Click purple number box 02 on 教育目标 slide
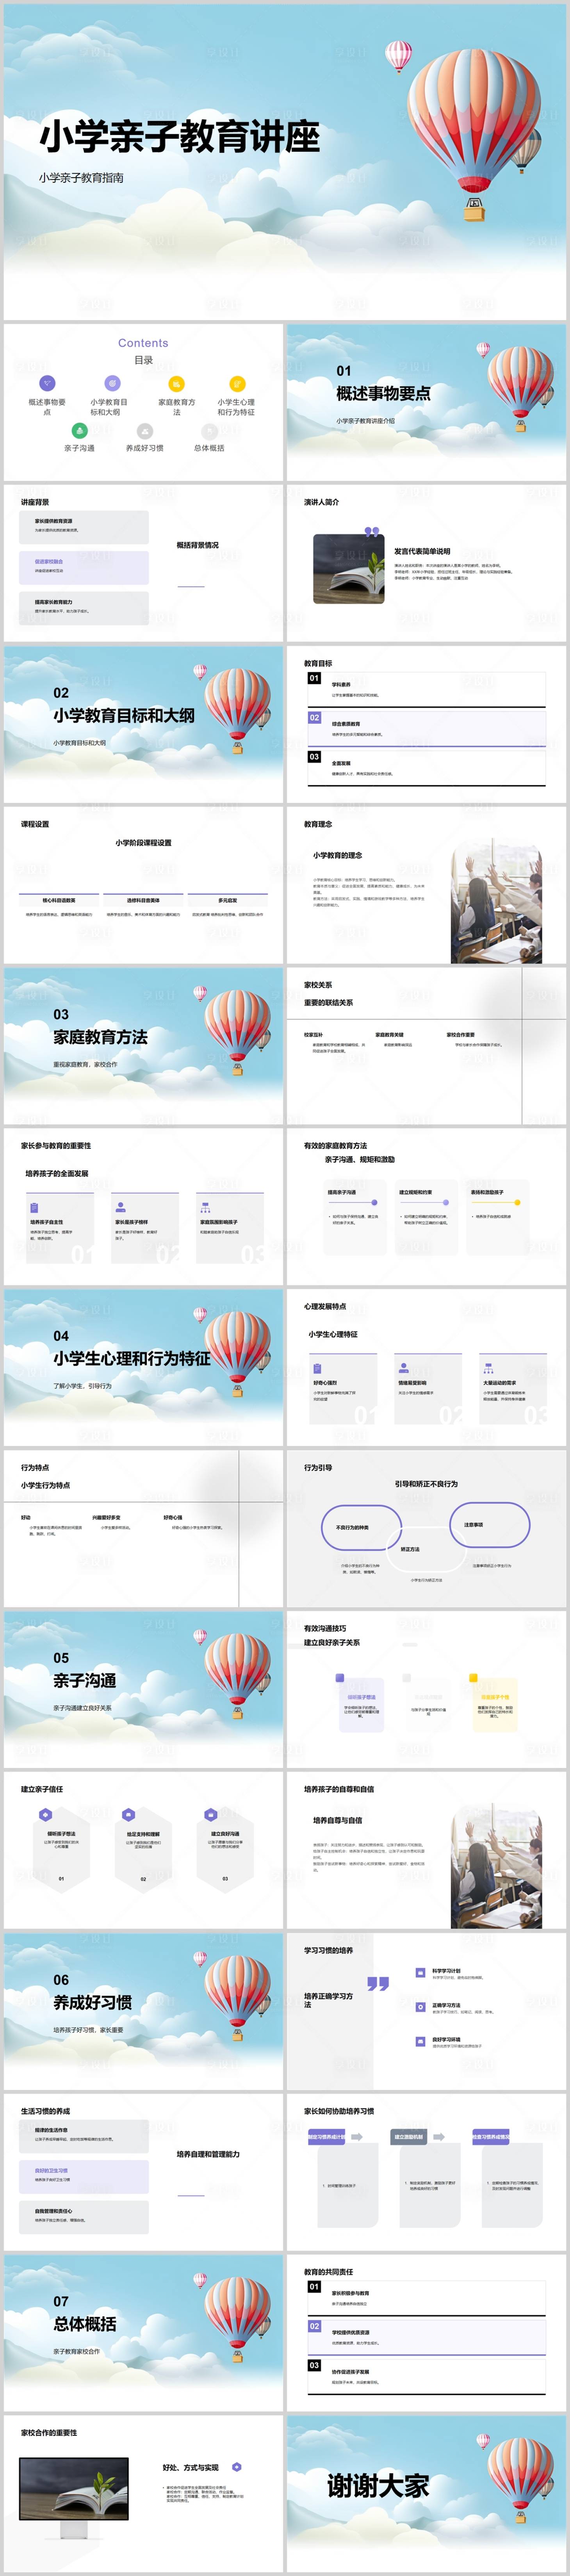The height and width of the screenshot is (2576, 570). [314, 717]
